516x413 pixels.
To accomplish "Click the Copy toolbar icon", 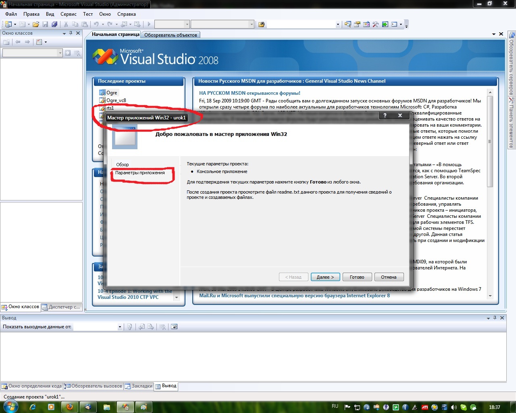I will pyautogui.click(x=75, y=24).
